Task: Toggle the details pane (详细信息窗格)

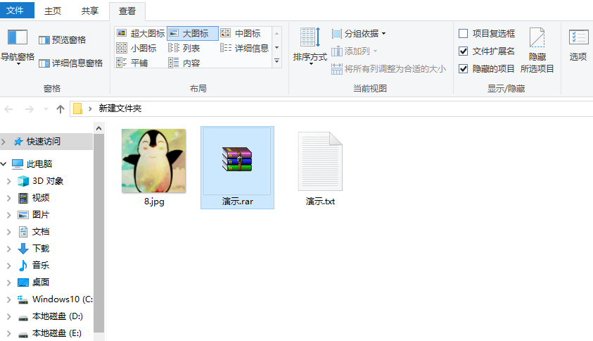Action: click(x=70, y=63)
